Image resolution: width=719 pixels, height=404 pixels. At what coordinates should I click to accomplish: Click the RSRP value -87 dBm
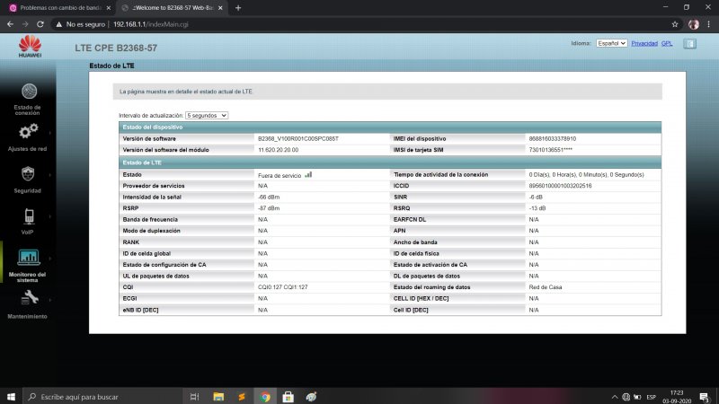pos(269,208)
